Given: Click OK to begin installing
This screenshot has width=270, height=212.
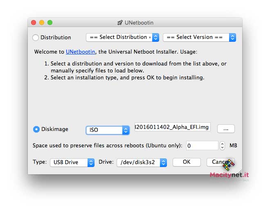Looking at the screenshot, I should tap(187, 162).
